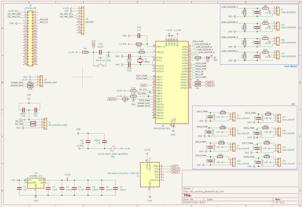Click the GND symbol below the U1 chip
This screenshot has width=302, height=207.
(173, 133)
